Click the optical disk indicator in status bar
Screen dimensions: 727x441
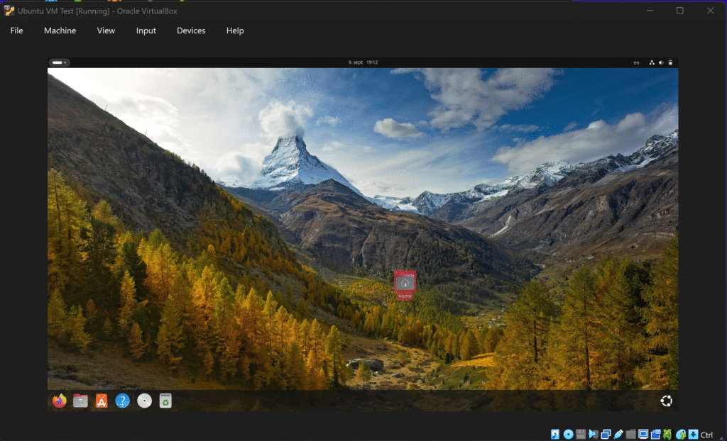[x=568, y=434]
